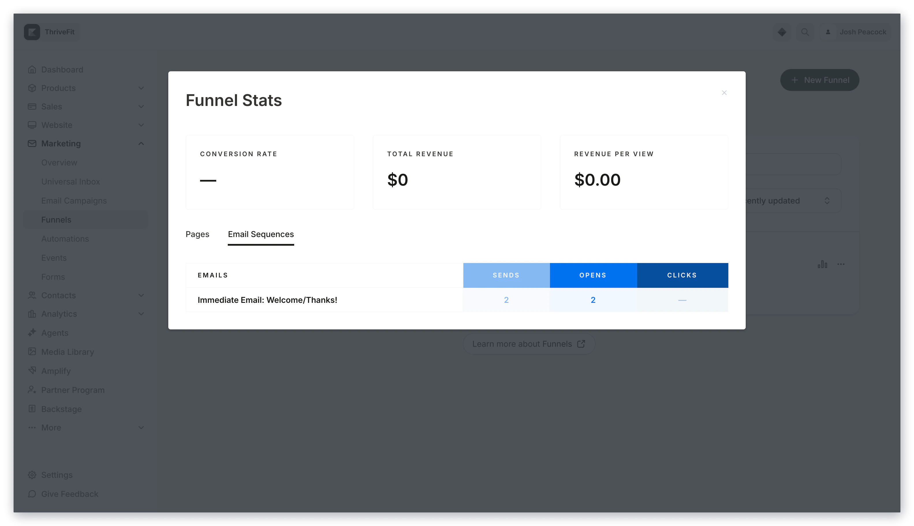Click the Opens value 2

click(x=593, y=299)
